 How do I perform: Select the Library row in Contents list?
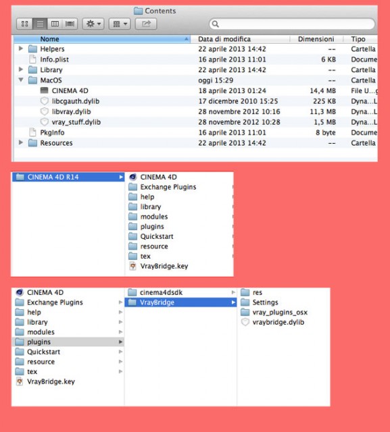pos(195,70)
